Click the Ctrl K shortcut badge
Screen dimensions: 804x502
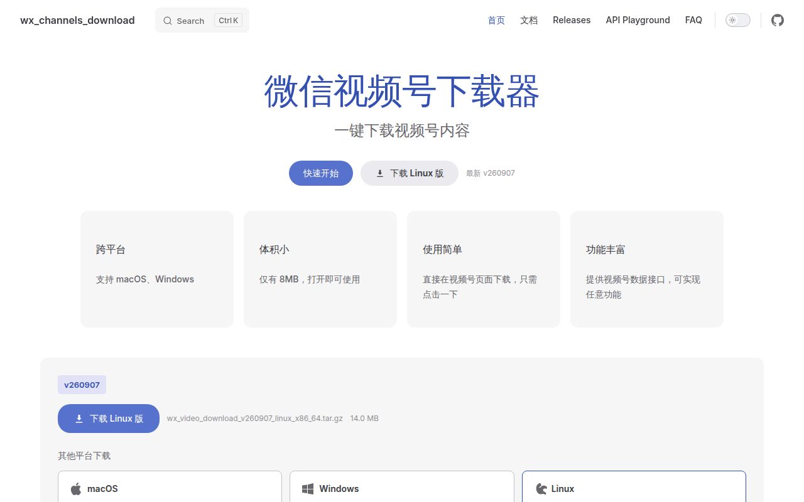coord(229,20)
